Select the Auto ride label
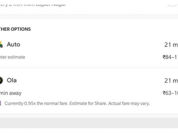The height and width of the screenshot is (133, 178). point(14,44)
